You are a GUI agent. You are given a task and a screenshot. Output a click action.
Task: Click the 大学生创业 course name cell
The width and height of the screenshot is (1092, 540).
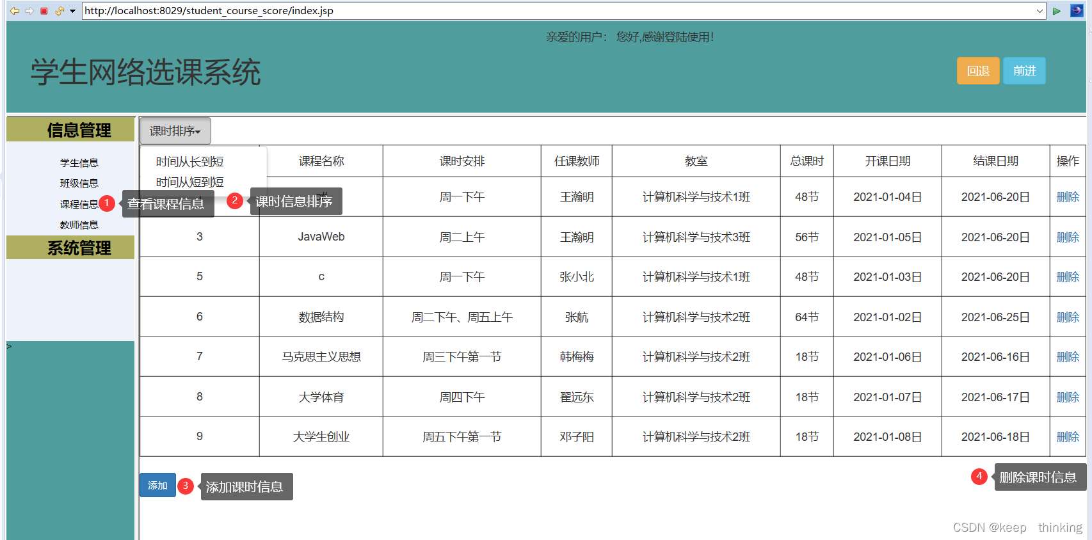pos(321,437)
